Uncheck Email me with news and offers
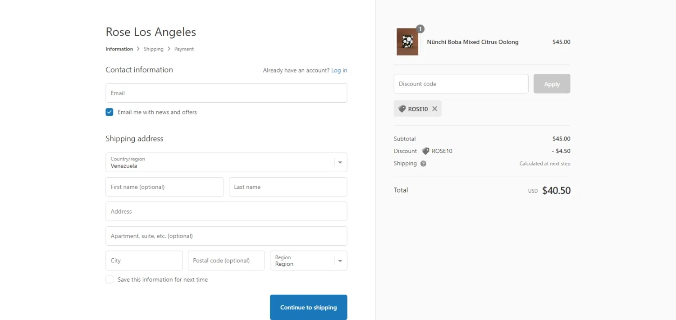This screenshot has height=320, width=676. pyautogui.click(x=110, y=112)
